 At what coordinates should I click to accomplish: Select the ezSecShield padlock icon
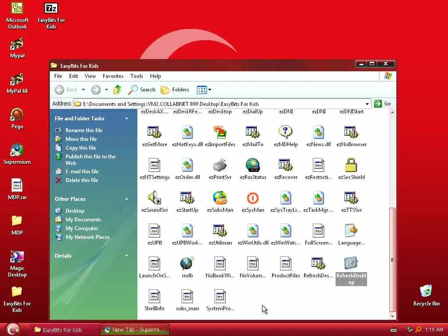click(351, 165)
